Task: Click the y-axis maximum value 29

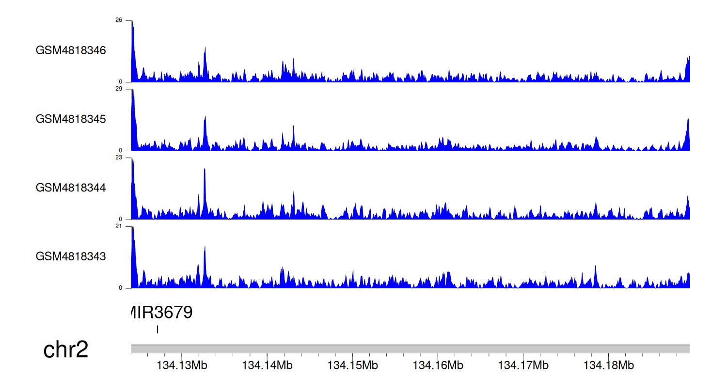Action: 119,89
